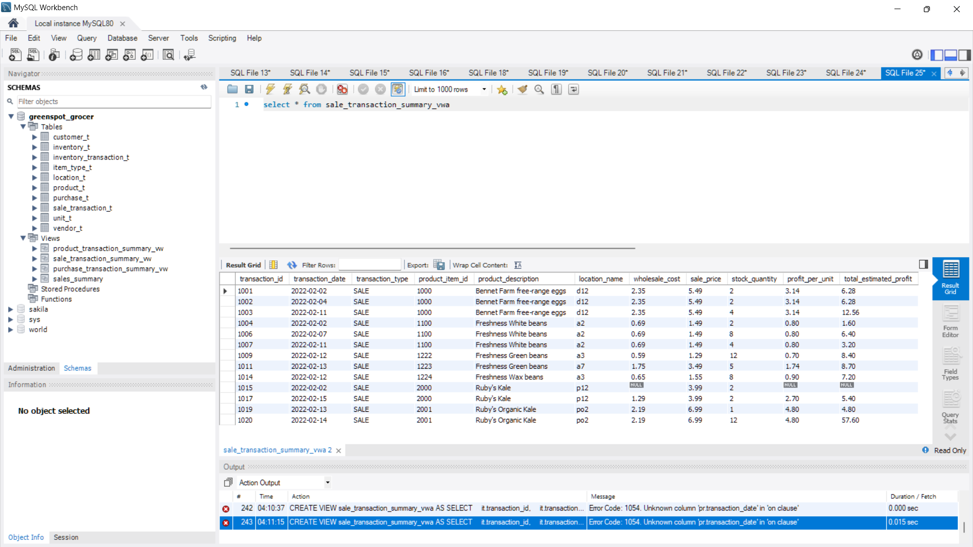Click create new stored procedure icon
Image resolution: width=973 pixels, height=547 pixels.
click(129, 55)
